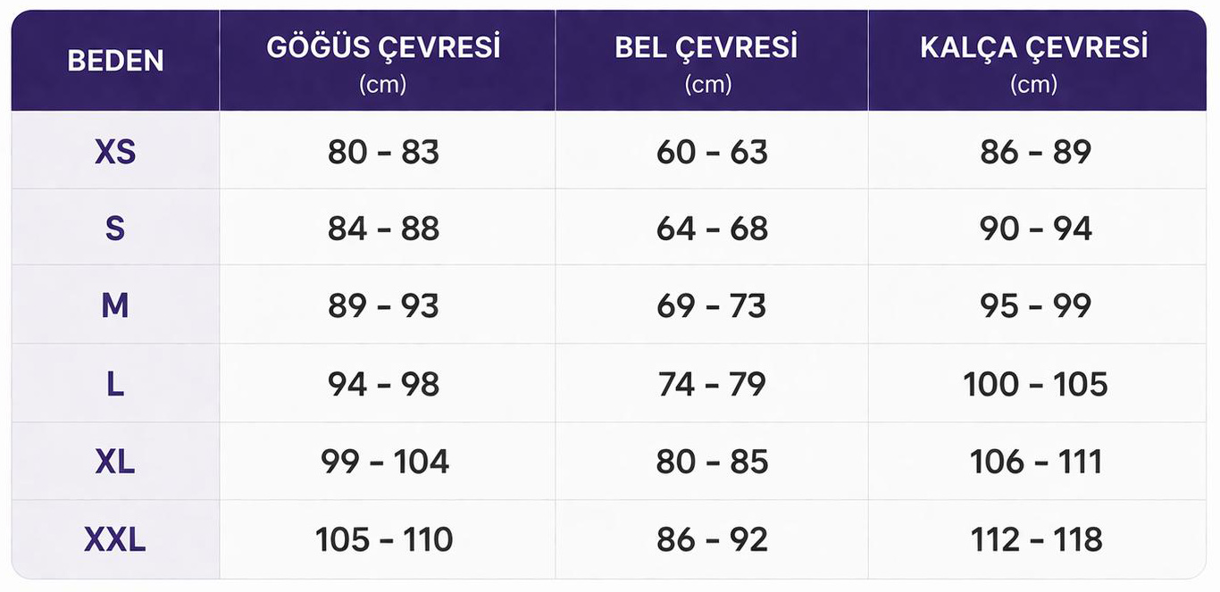1220x592 pixels.
Task: Select the XXL size row label
Action: pos(115,539)
